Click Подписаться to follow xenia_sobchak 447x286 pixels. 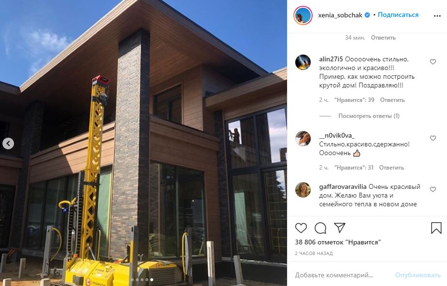398,15
